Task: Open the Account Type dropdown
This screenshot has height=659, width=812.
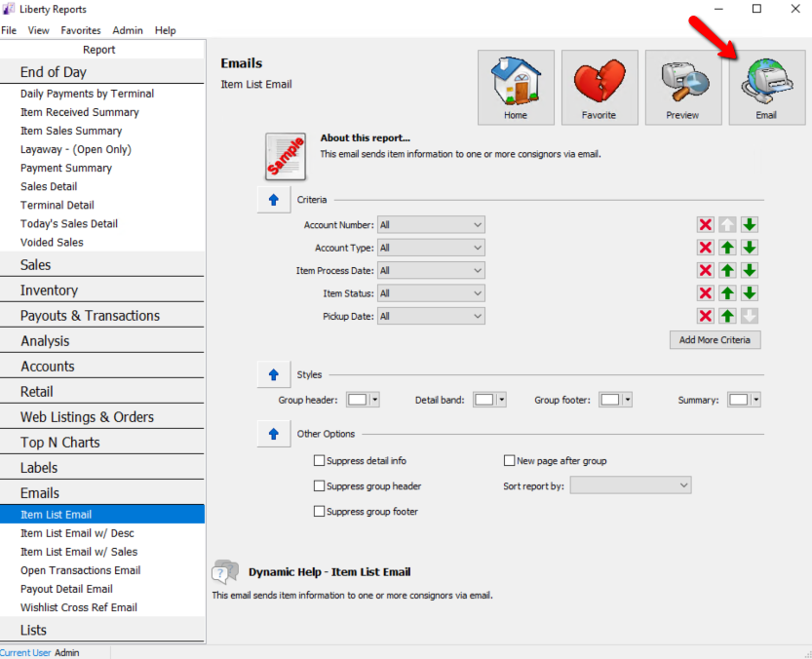Action: tap(432, 248)
